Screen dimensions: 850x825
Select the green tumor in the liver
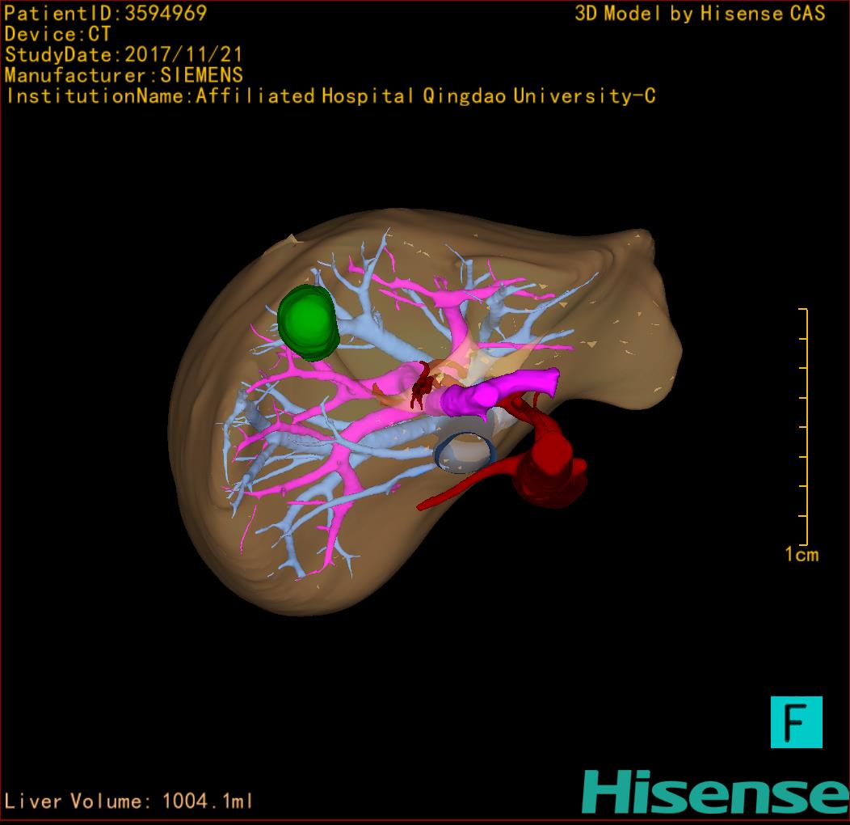click(x=307, y=323)
